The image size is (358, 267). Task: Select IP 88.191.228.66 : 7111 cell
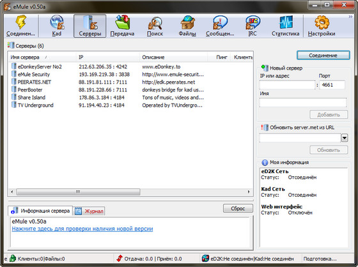[x=103, y=89]
